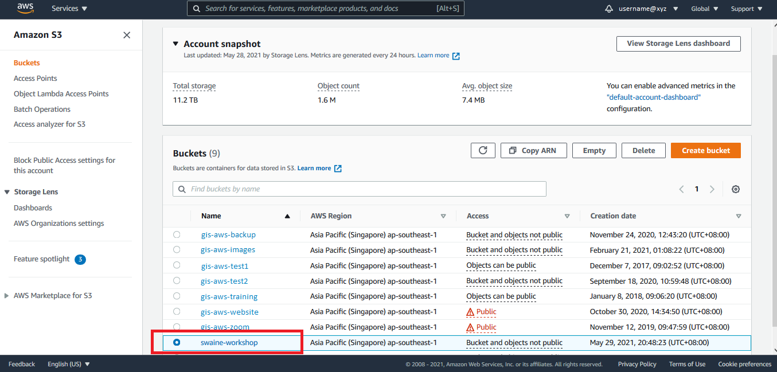The height and width of the screenshot is (372, 777).
Task: Open Buckets in the sidebar
Action: click(x=27, y=63)
